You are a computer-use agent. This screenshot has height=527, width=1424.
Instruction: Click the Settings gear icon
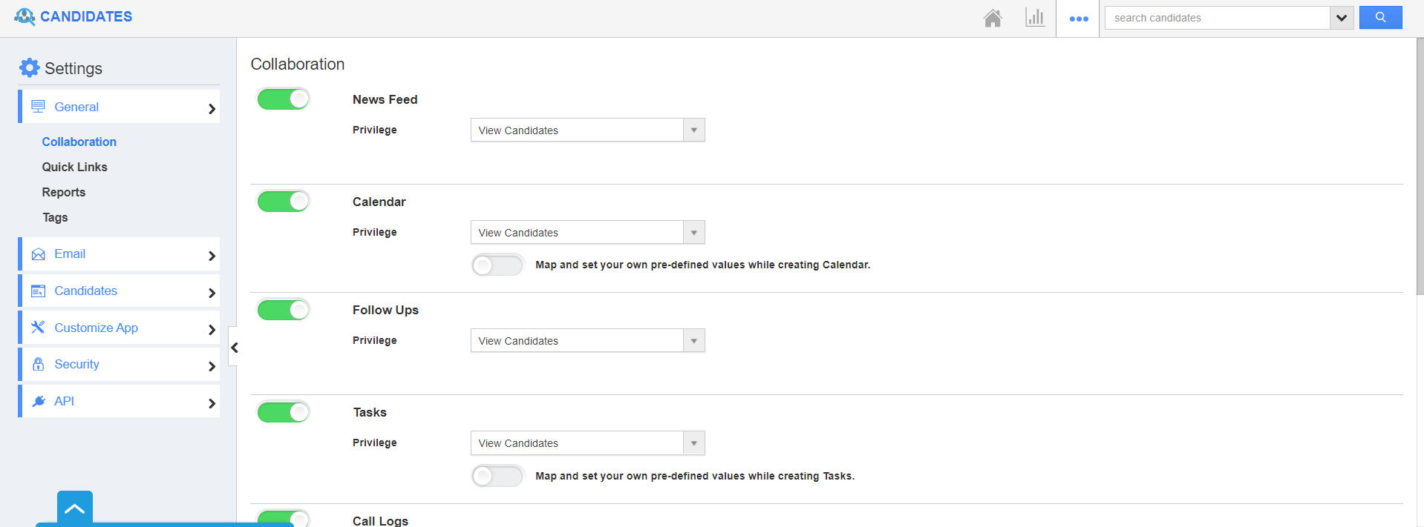coord(30,68)
